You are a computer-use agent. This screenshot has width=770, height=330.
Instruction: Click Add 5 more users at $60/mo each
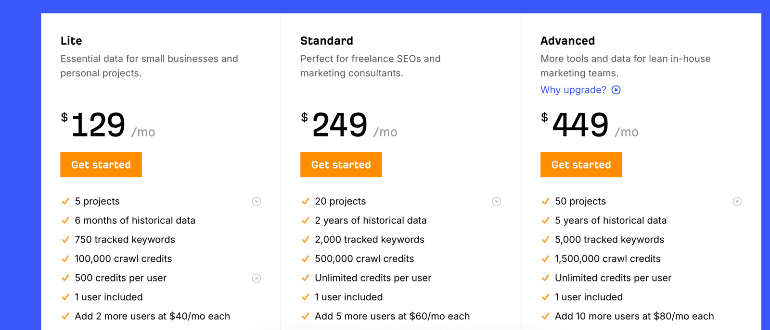(392, 316)
